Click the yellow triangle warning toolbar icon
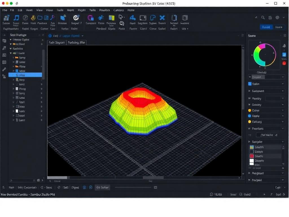The image size is (289, 217). click(33, 18)
